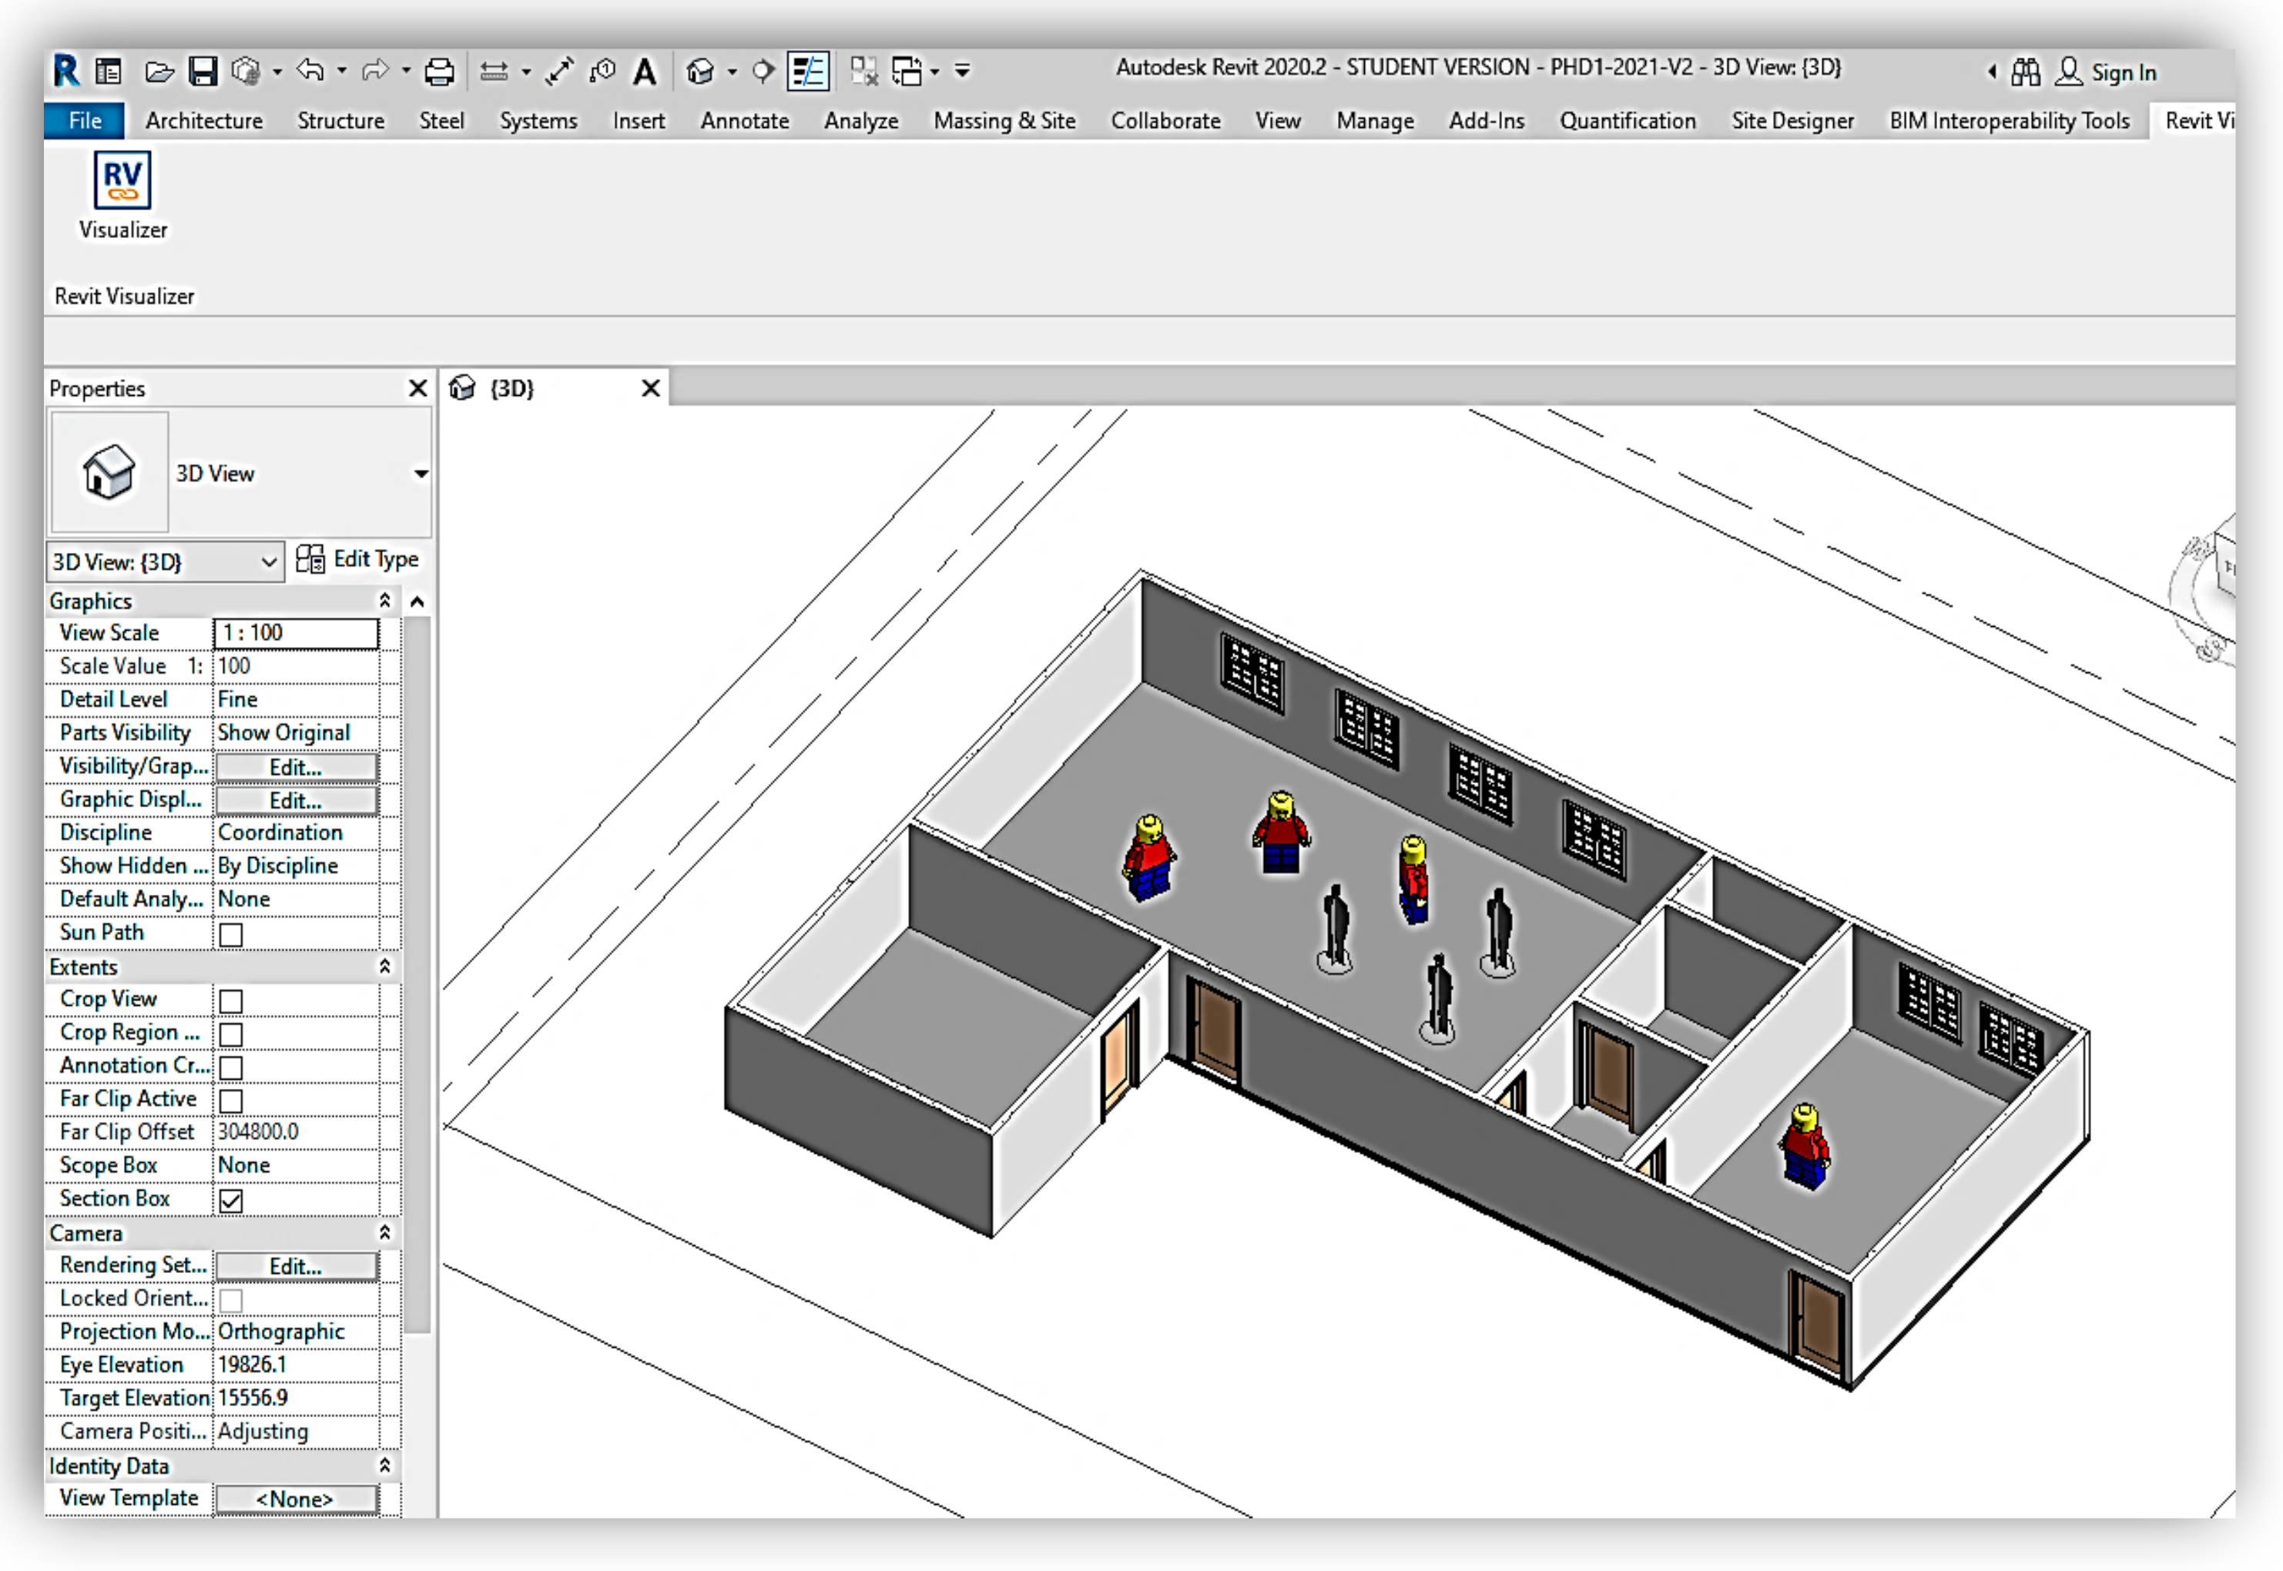Collapse the Extents properties section
Image resolution: width=2283 pixels, height=1571 pixels.
pos(385,966)
